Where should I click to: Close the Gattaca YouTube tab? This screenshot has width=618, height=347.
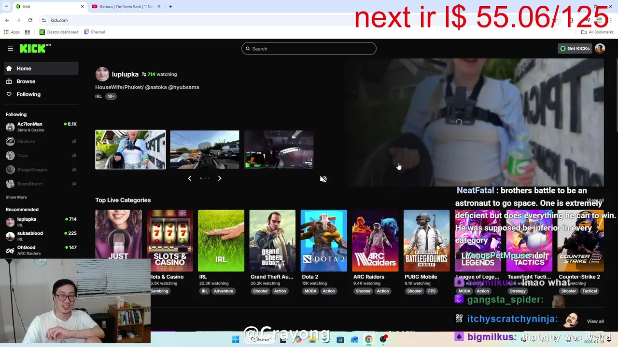click(159, 7)
